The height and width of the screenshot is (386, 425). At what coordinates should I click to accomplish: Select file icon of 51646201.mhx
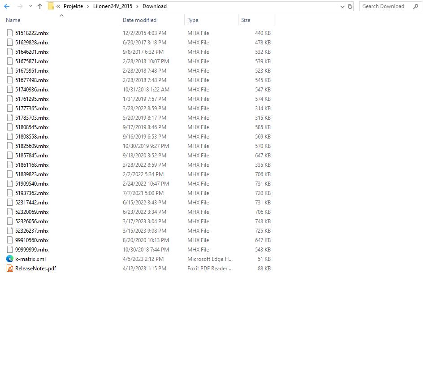[x=10, y=52]
